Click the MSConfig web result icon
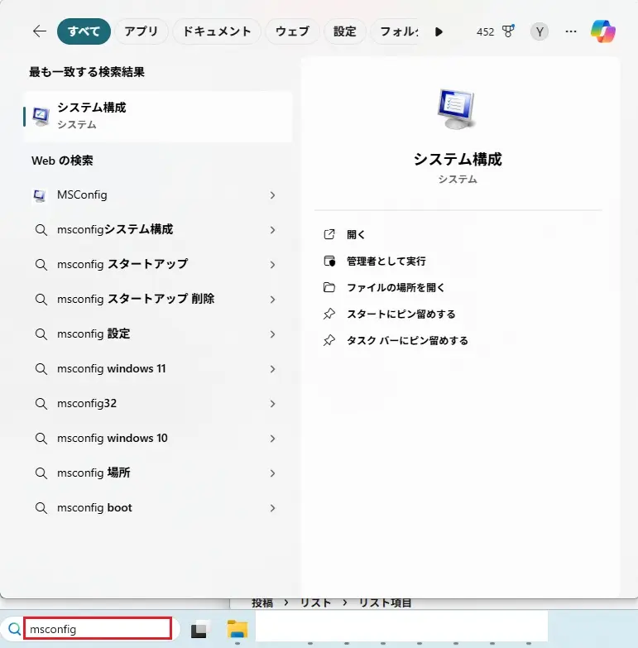The image size is (638, 648). (x=40, y=195)
